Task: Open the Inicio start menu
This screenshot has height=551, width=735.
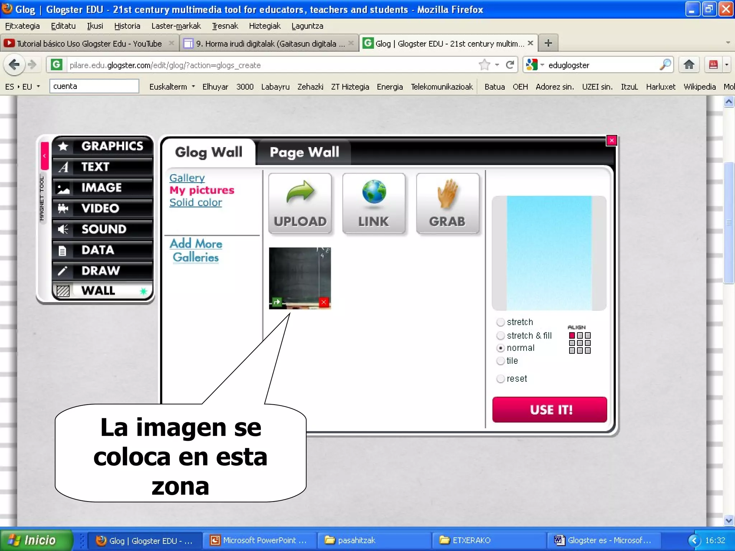Action: [36, 540]
